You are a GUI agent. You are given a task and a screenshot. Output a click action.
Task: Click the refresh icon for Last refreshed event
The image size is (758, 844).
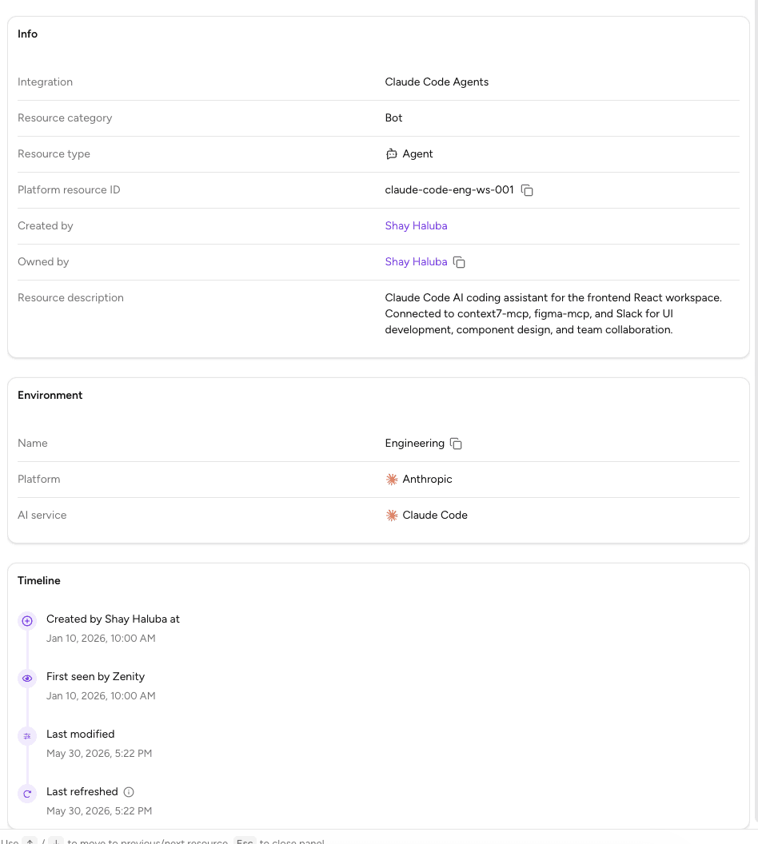[27, 794]
